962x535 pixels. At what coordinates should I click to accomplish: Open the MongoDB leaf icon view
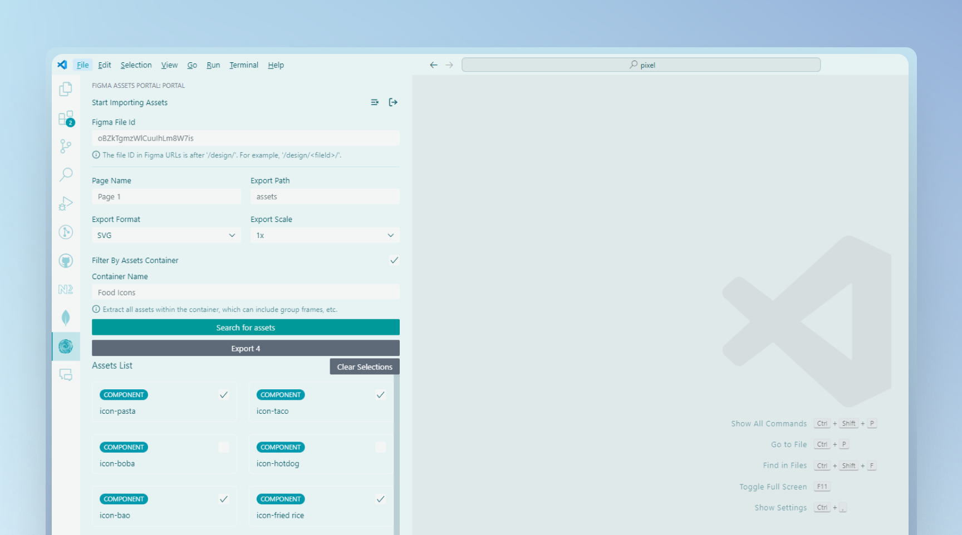(66, 318)
